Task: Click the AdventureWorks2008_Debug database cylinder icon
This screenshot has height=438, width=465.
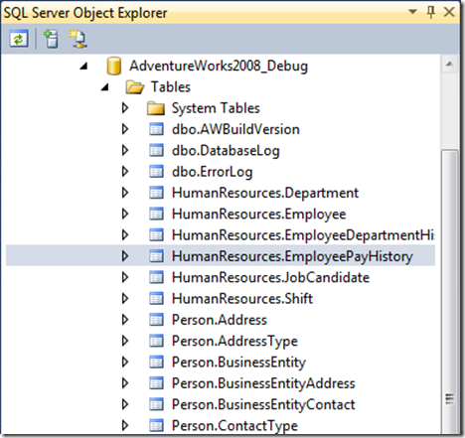Action: pos(114,66)
